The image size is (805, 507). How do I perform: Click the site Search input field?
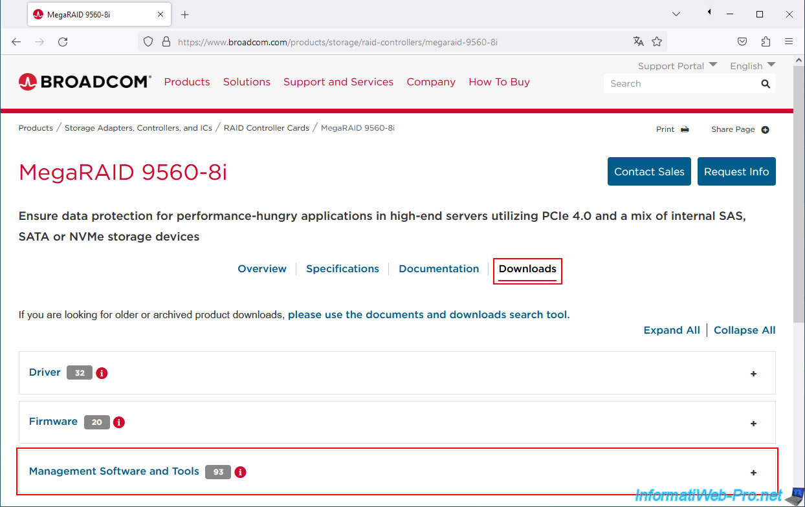click(681, 83)
